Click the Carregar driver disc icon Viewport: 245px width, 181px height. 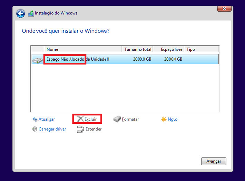[35, 129]
